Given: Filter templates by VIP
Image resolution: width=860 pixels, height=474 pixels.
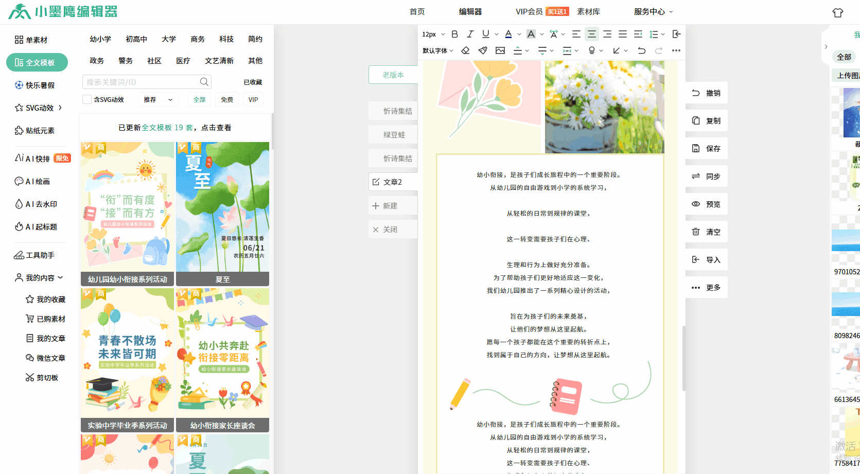Looking at the screenshot, I should point(253,99).
